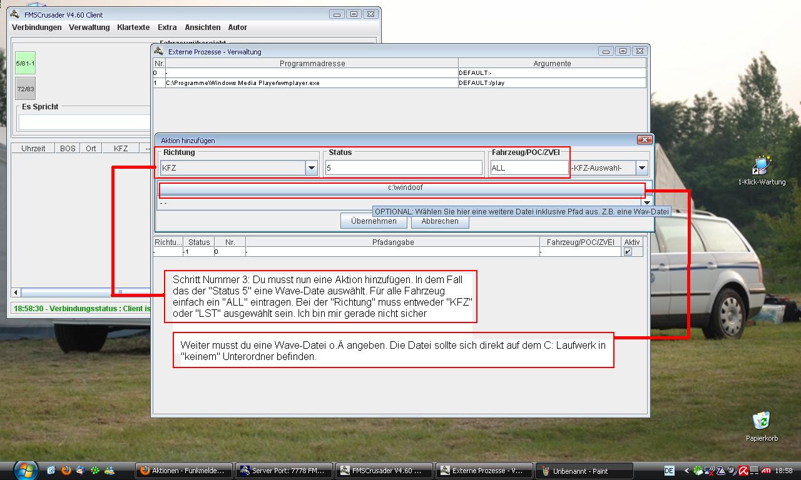The width and height of the screenshot is (801, 480).
Task: Open the Verwaltung menu
Action: click(x=89, y=27)
